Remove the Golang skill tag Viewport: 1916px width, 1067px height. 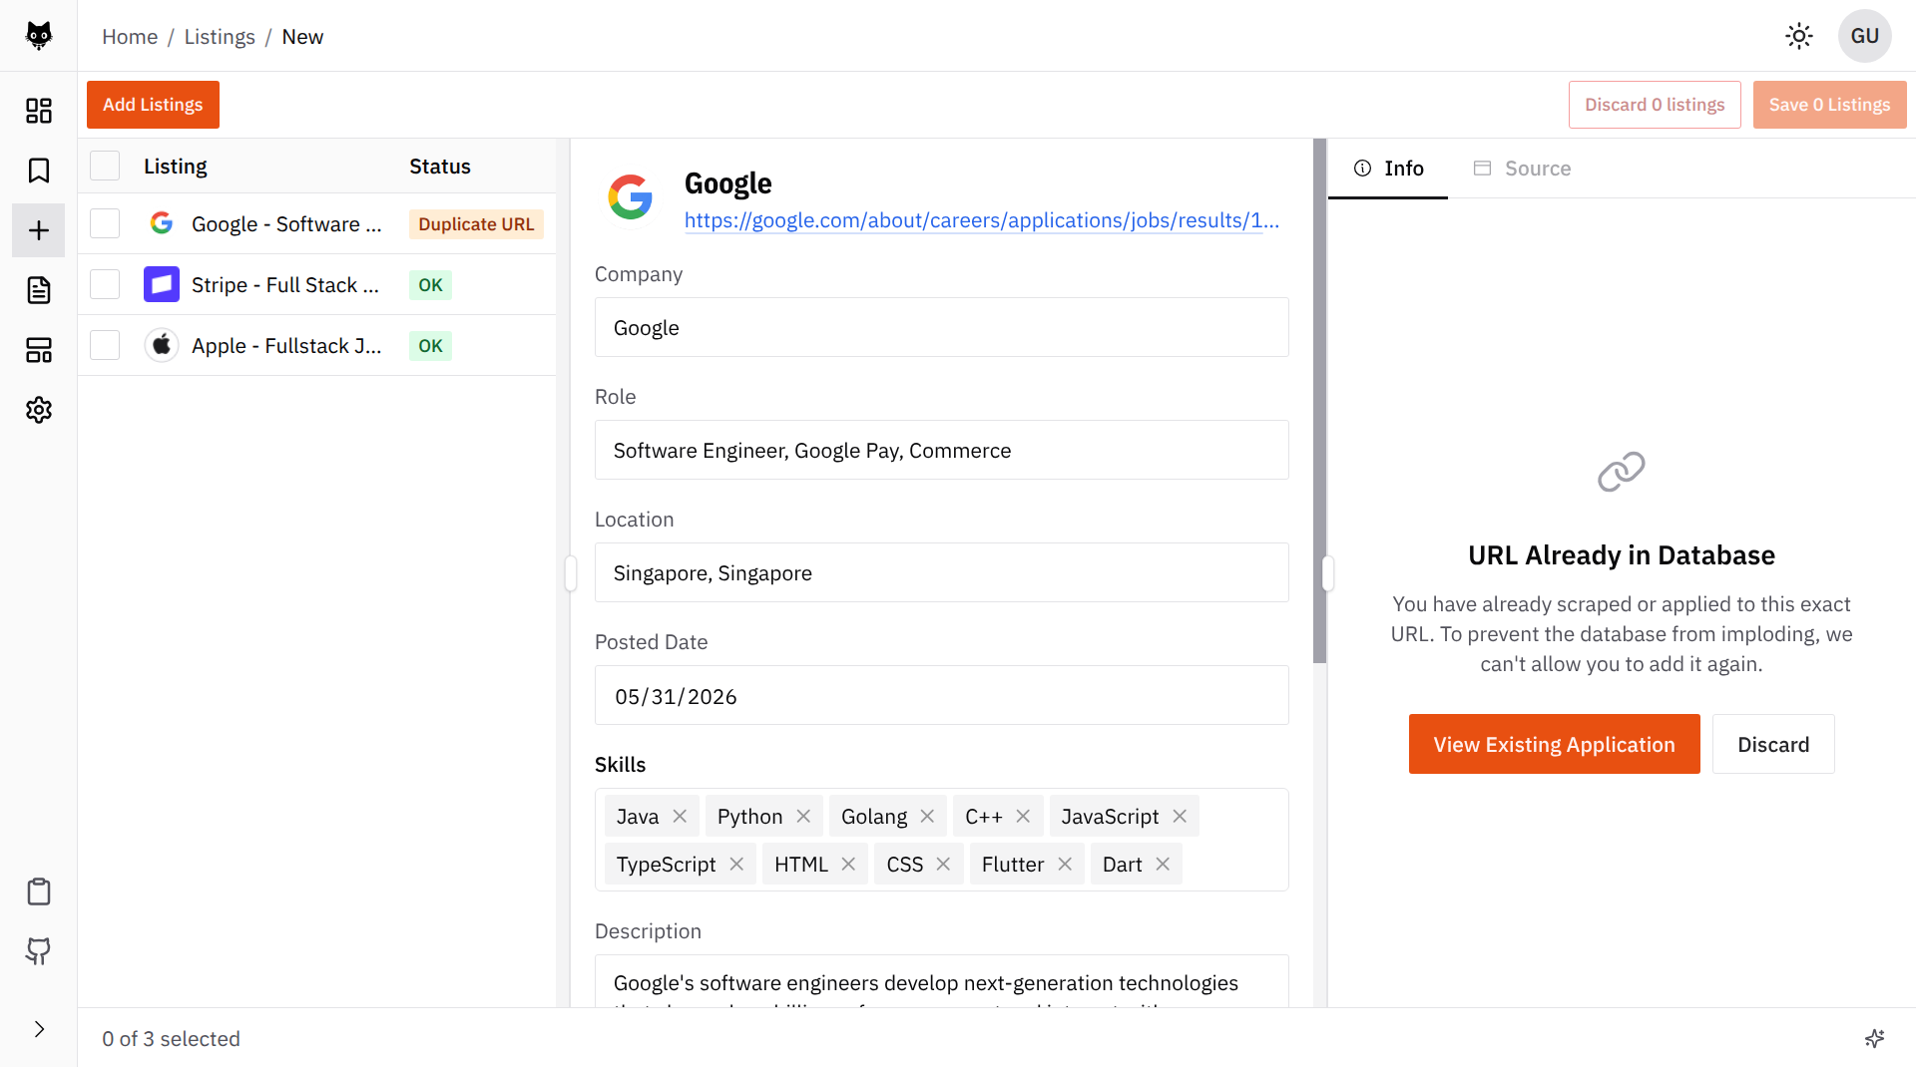tap(927, 816)
